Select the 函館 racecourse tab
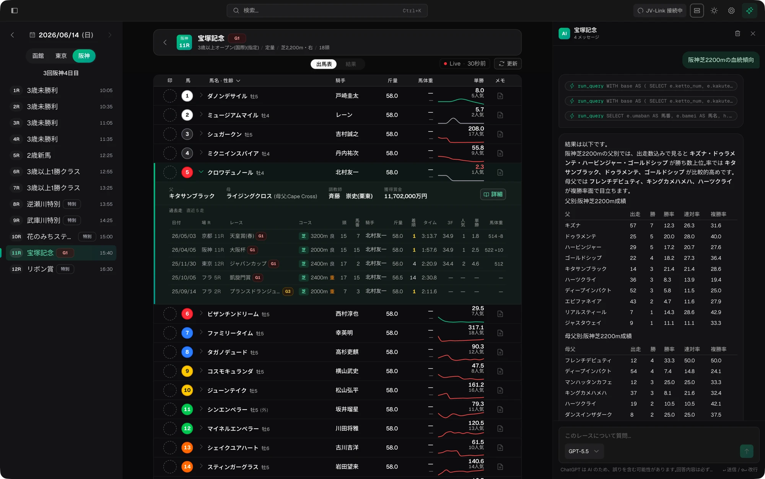 coord(38,56)
